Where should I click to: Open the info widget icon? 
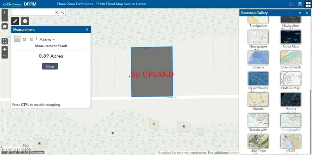(25, 21)
